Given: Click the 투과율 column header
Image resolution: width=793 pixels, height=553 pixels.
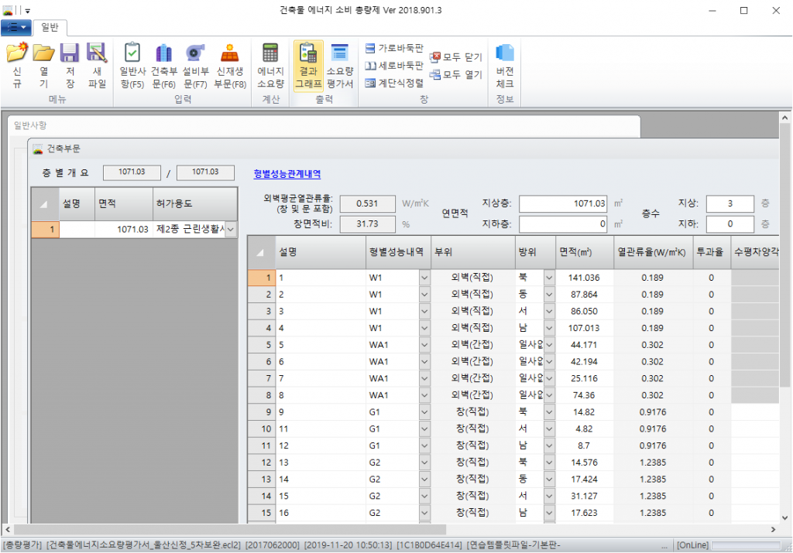Looking at the screenshot, I should tap(711, 252).
